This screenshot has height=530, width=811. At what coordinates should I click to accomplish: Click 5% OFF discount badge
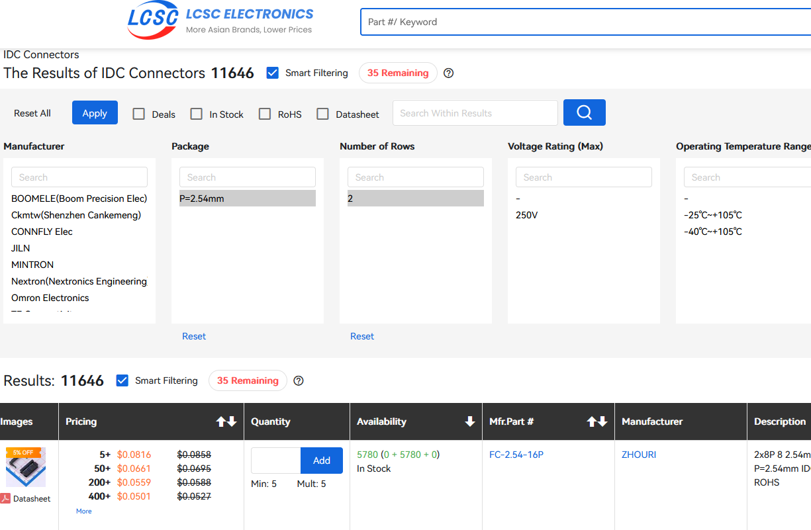pos(23,453)
